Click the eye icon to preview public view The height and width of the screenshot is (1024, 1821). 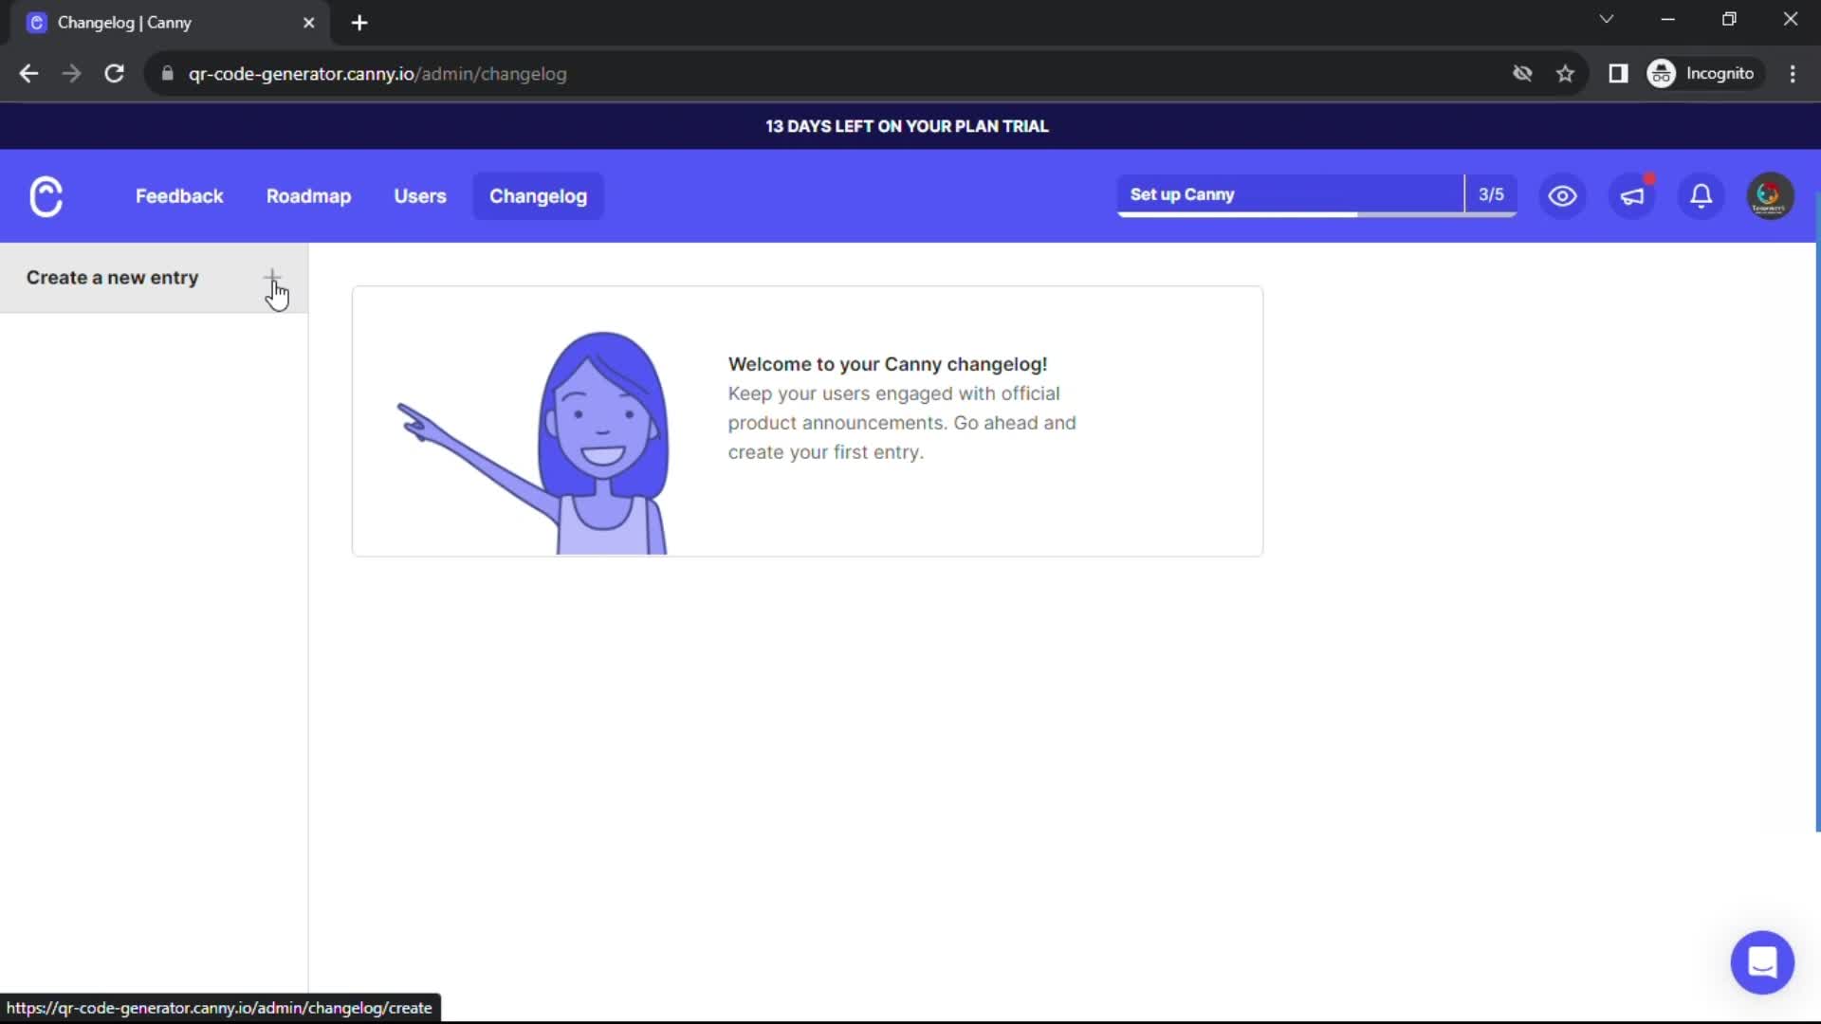1562,196
